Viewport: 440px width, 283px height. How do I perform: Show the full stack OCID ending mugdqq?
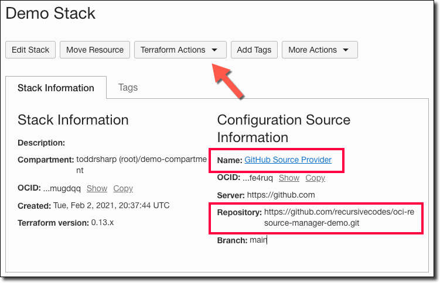point(97,188)
